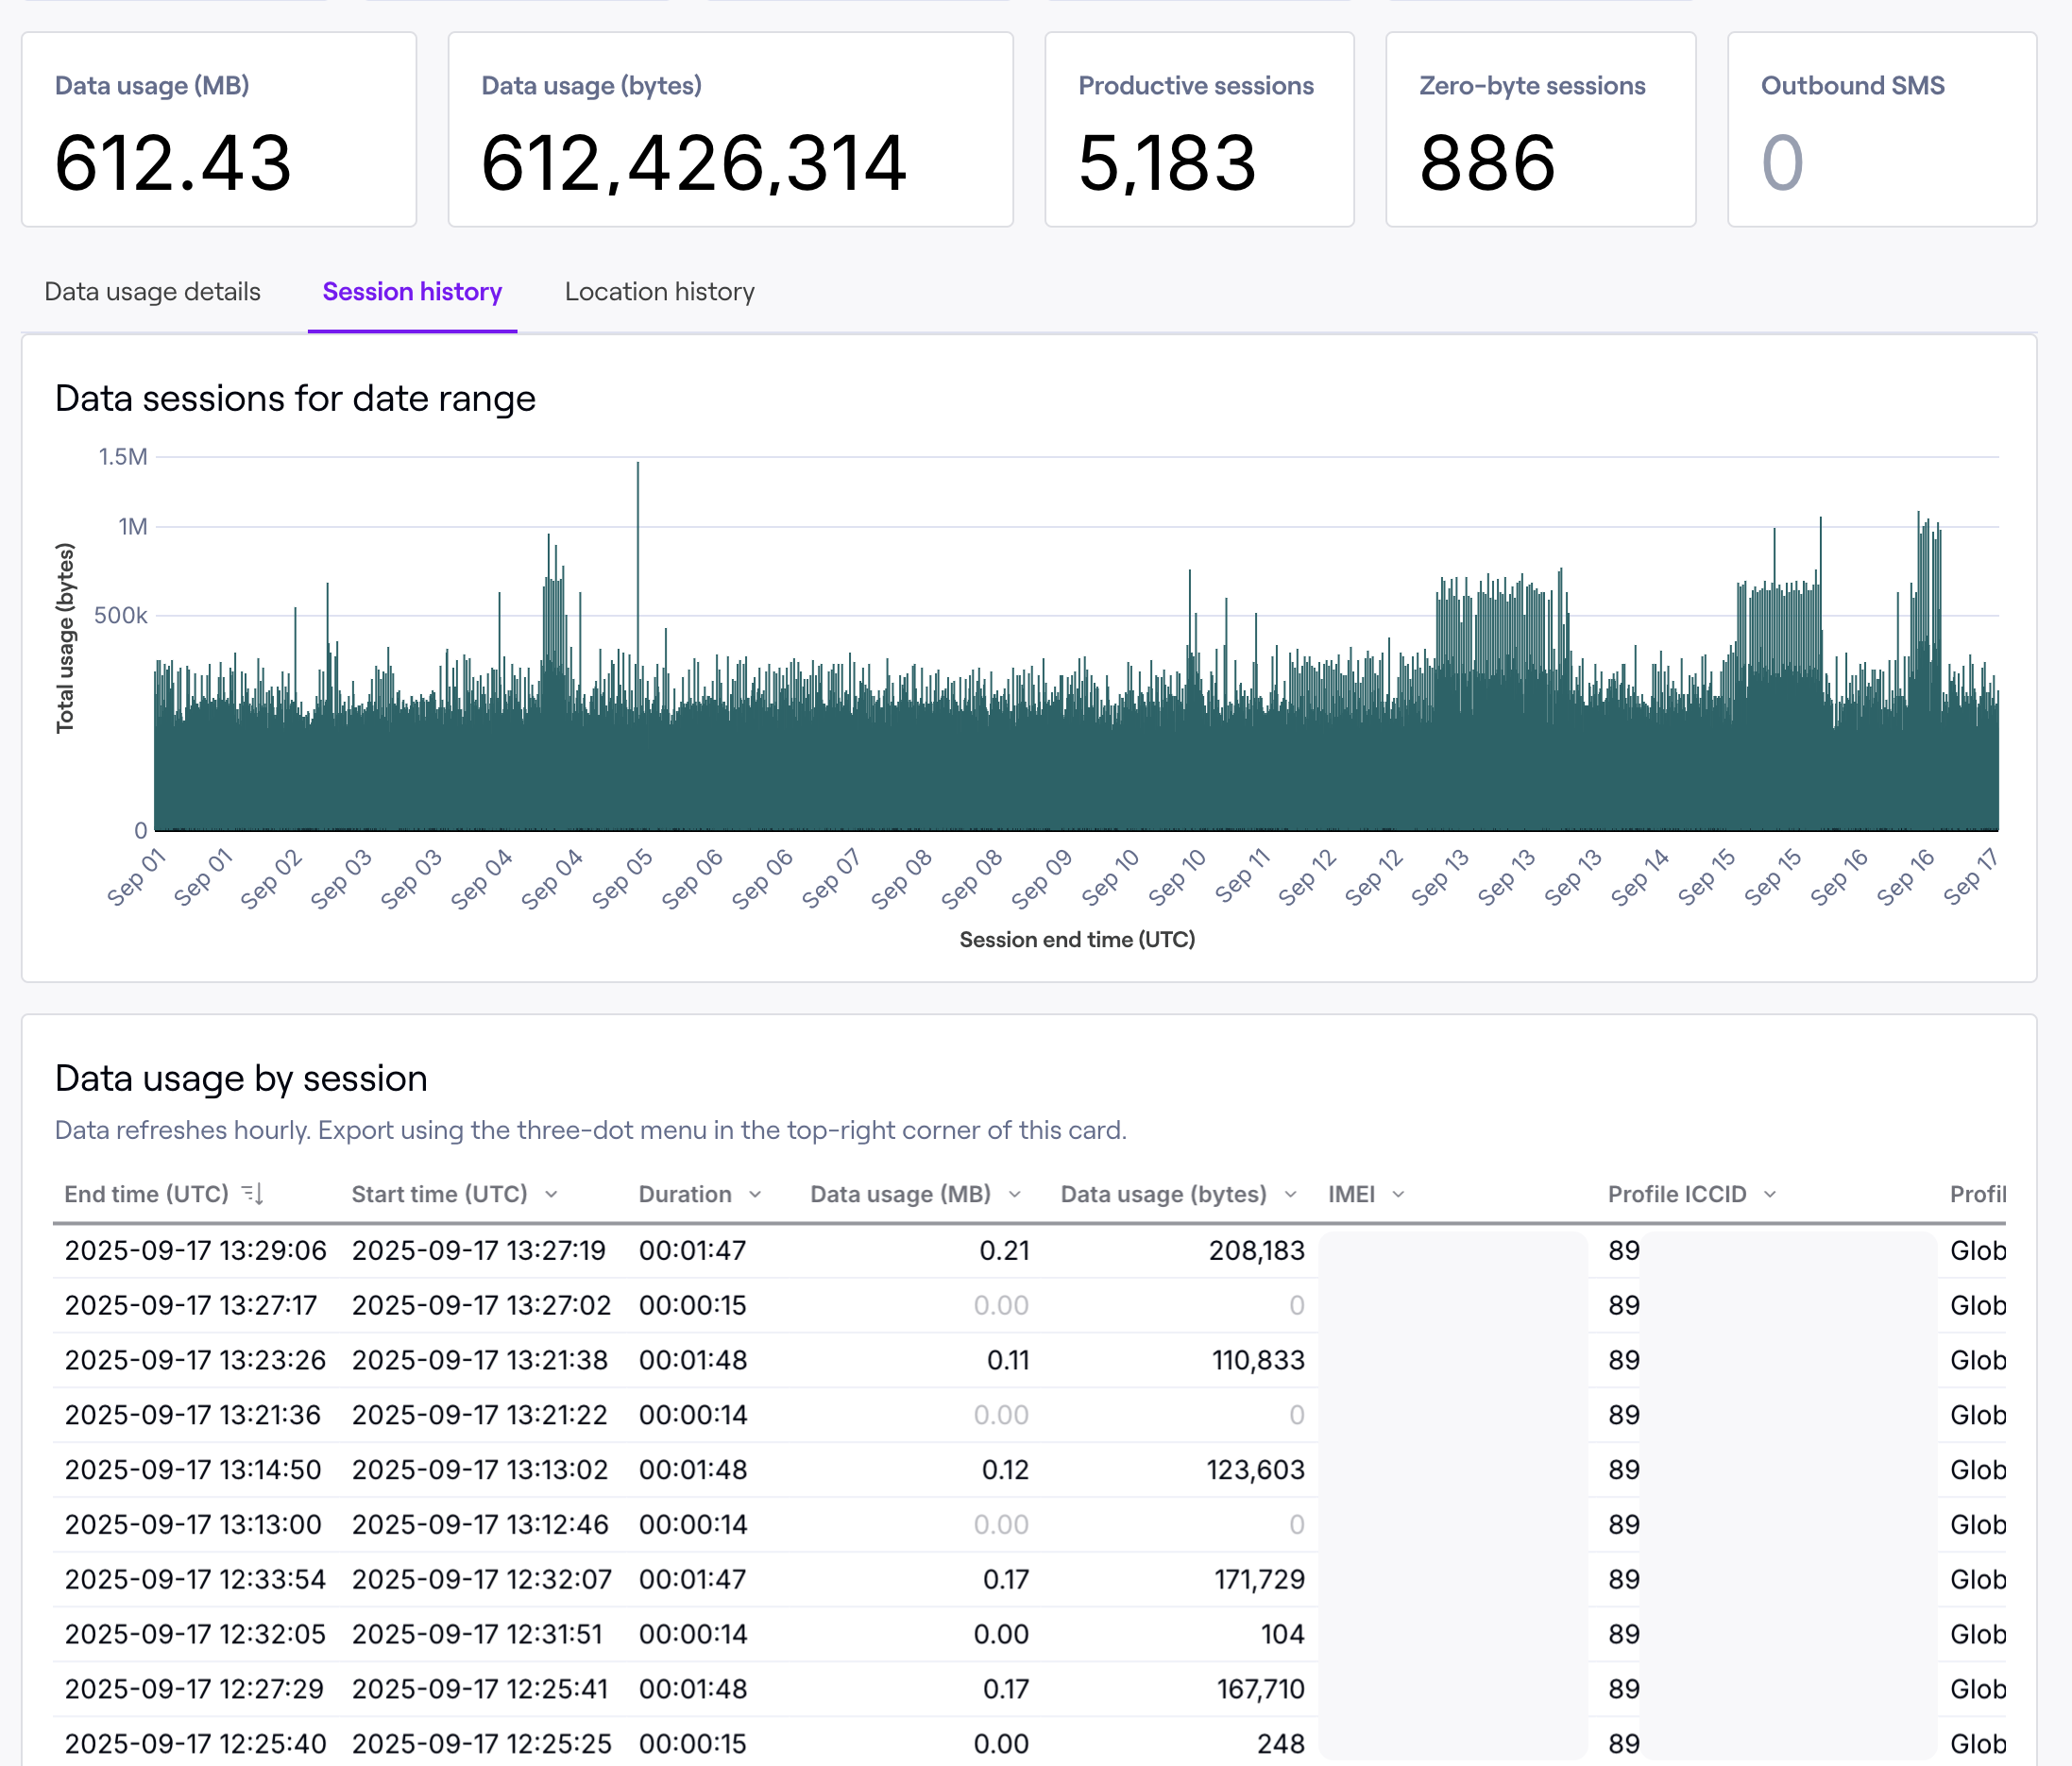Select the session row ending 13:29:06
The height and width of the screenshot is (1766, 2072).
[x=195, y=1251]
